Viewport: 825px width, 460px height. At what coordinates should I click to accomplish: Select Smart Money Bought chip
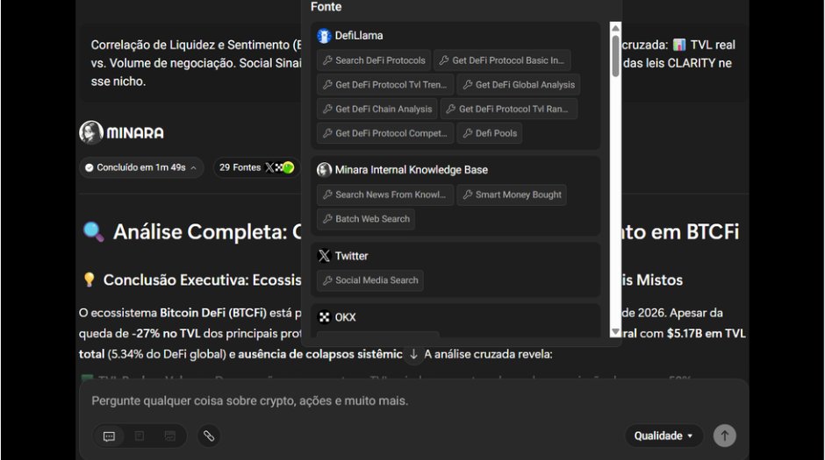(x=512, y=195)
